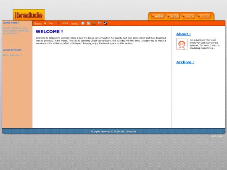Open the last navigation tab on right
Screen dimensions: 227x170
[204, 16]
